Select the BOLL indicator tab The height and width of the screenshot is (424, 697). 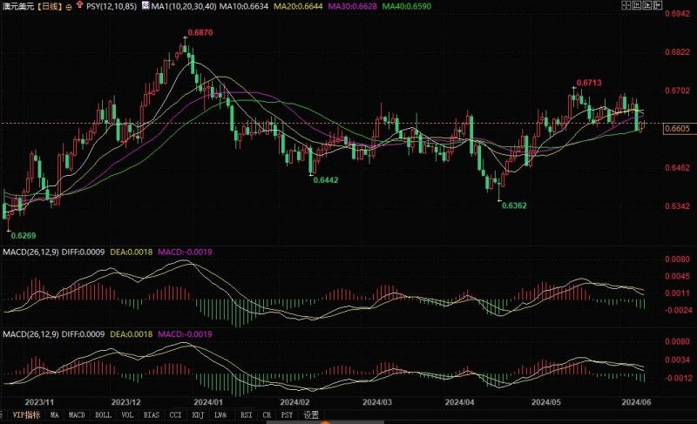(103, 415)
